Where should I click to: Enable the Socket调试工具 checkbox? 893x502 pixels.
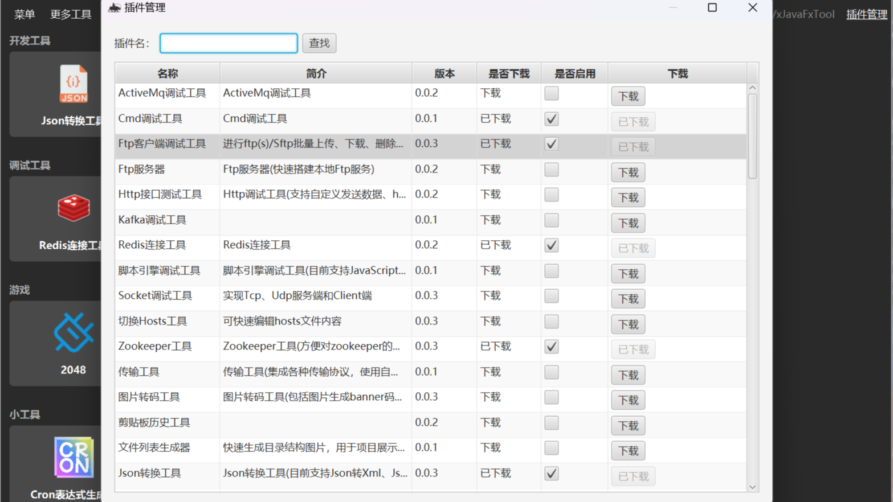[551, 296]
